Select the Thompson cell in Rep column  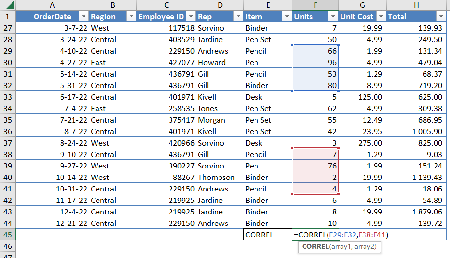pos(220,177)
